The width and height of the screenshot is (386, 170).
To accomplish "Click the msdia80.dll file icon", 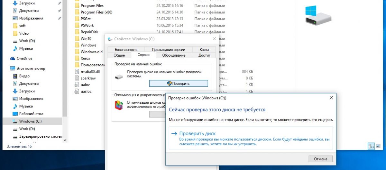I will 77,71.
